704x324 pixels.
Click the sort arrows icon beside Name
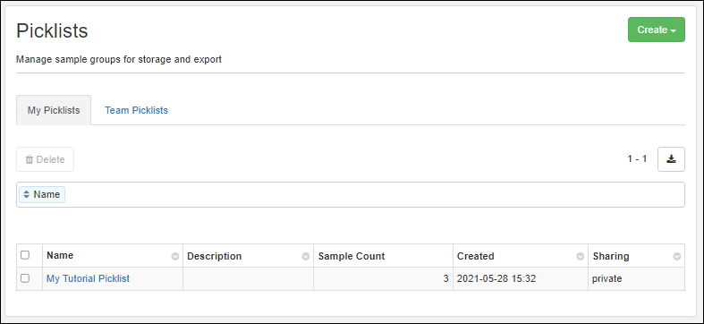pyautogui.click(x=27, y=194)
